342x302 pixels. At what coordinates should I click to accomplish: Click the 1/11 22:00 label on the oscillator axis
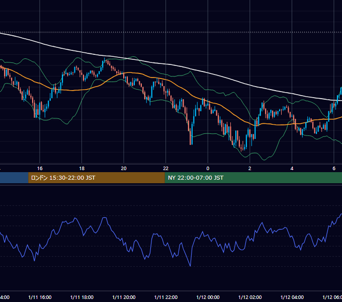166,297
